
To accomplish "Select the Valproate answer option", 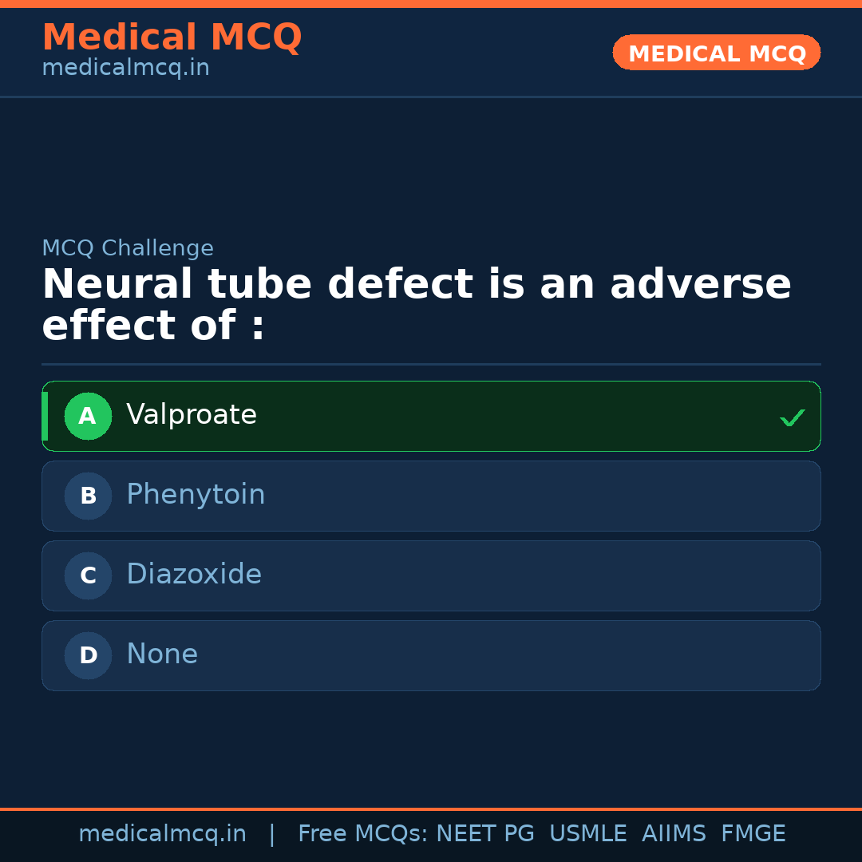I will [431, 416].
